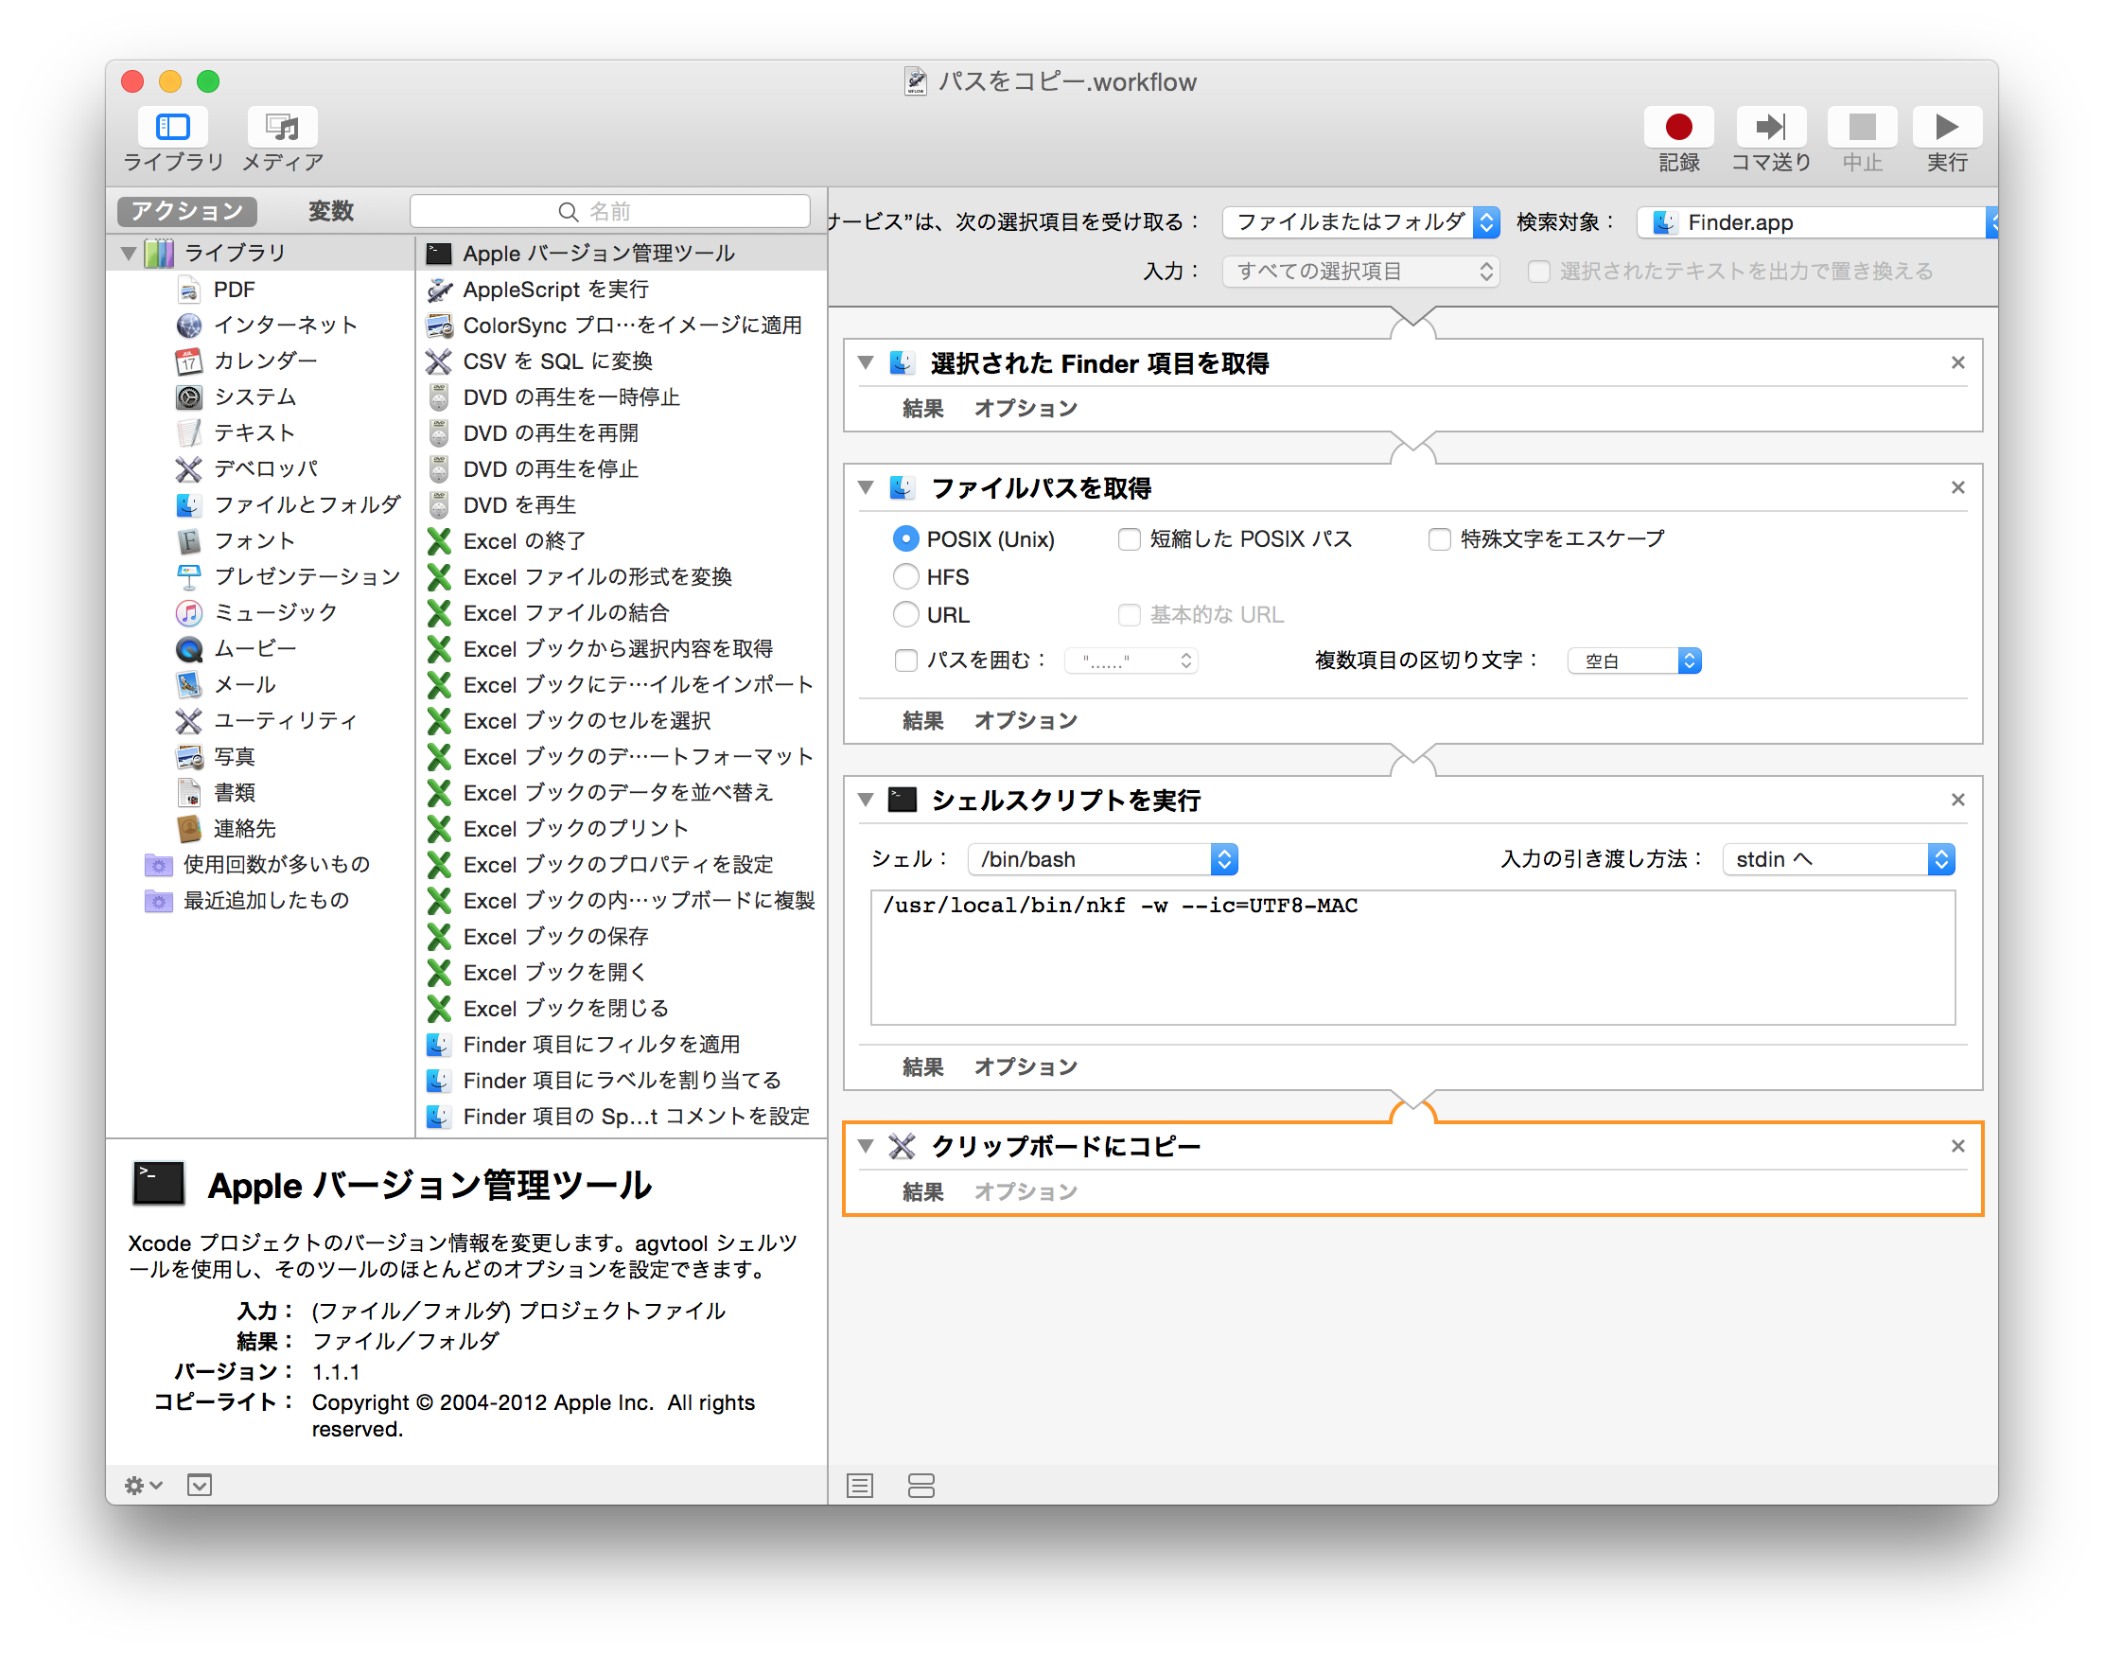Click the 名前 search field
The image size is (2104, 1656).
pos(609,211)
